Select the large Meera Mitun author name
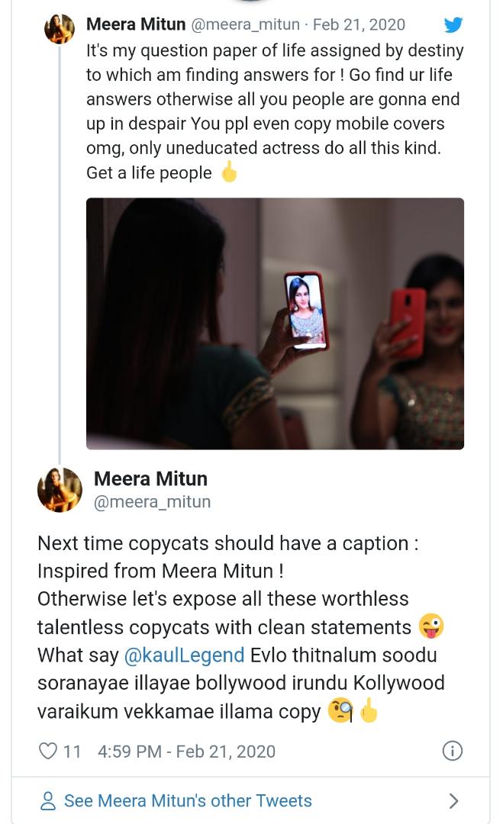This screenshot has height=824, width=503. (151, 478)
